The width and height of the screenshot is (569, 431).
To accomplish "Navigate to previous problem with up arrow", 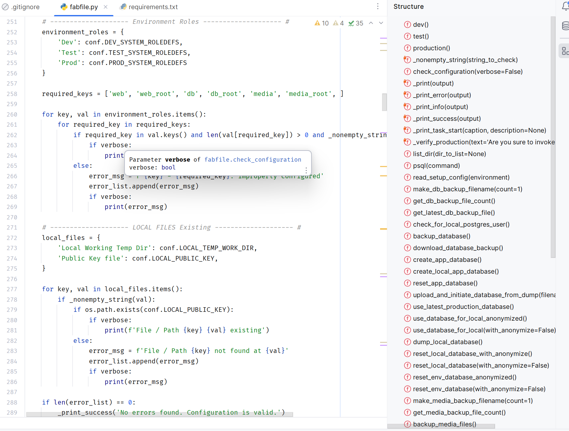I will [371, 23].
